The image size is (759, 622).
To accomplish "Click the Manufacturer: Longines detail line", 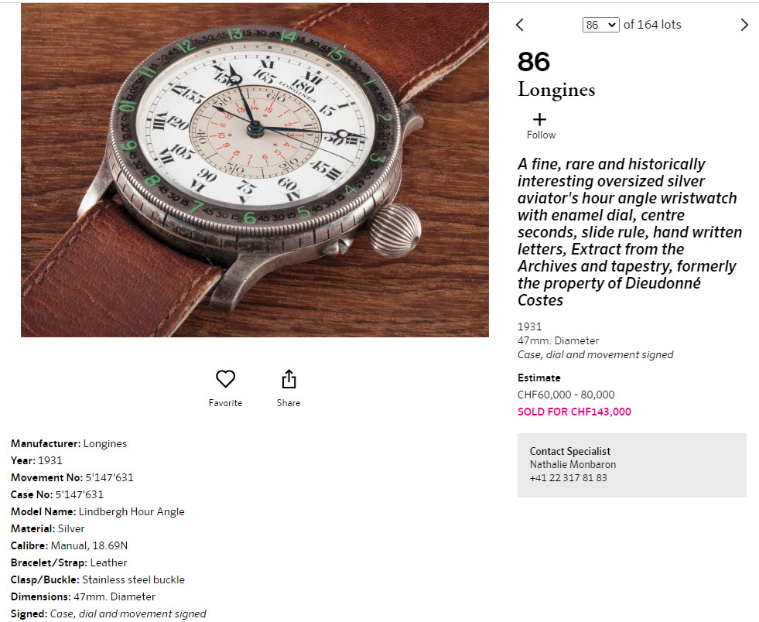I will [x=69, y=443].
